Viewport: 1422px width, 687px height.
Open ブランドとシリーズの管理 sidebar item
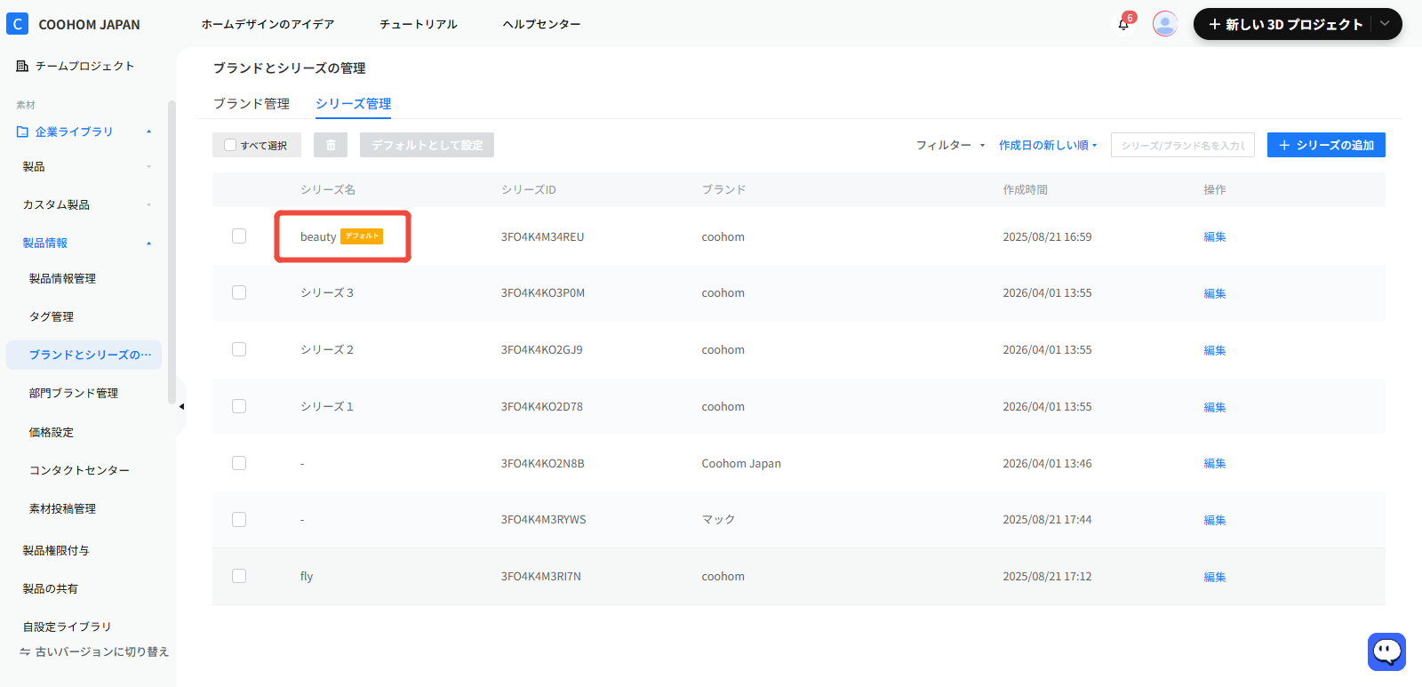[84, 355]
